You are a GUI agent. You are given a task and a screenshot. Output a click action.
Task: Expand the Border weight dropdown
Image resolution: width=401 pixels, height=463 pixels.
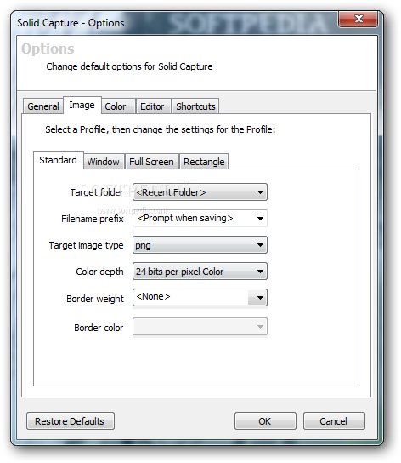coord(200,298)
